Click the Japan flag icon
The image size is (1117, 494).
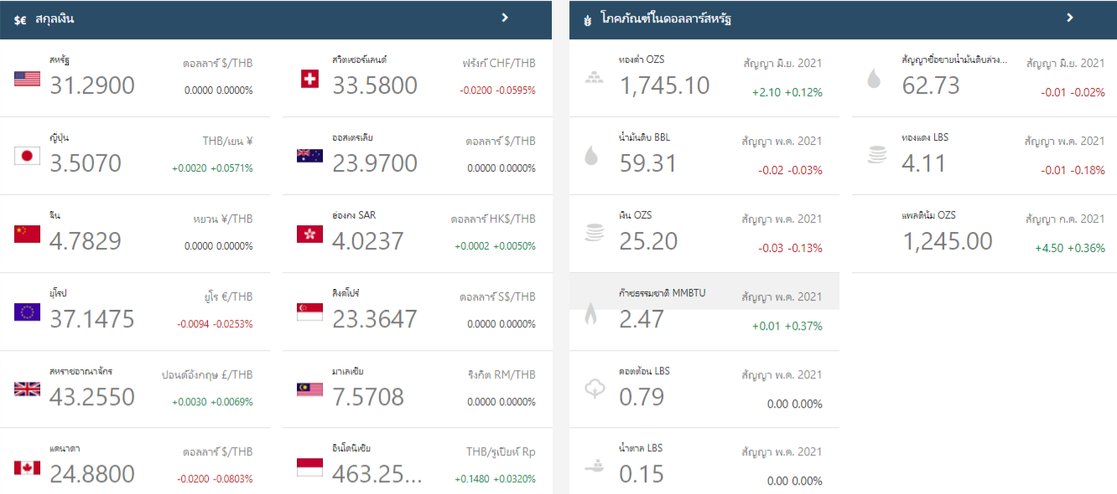coord(27,156)
